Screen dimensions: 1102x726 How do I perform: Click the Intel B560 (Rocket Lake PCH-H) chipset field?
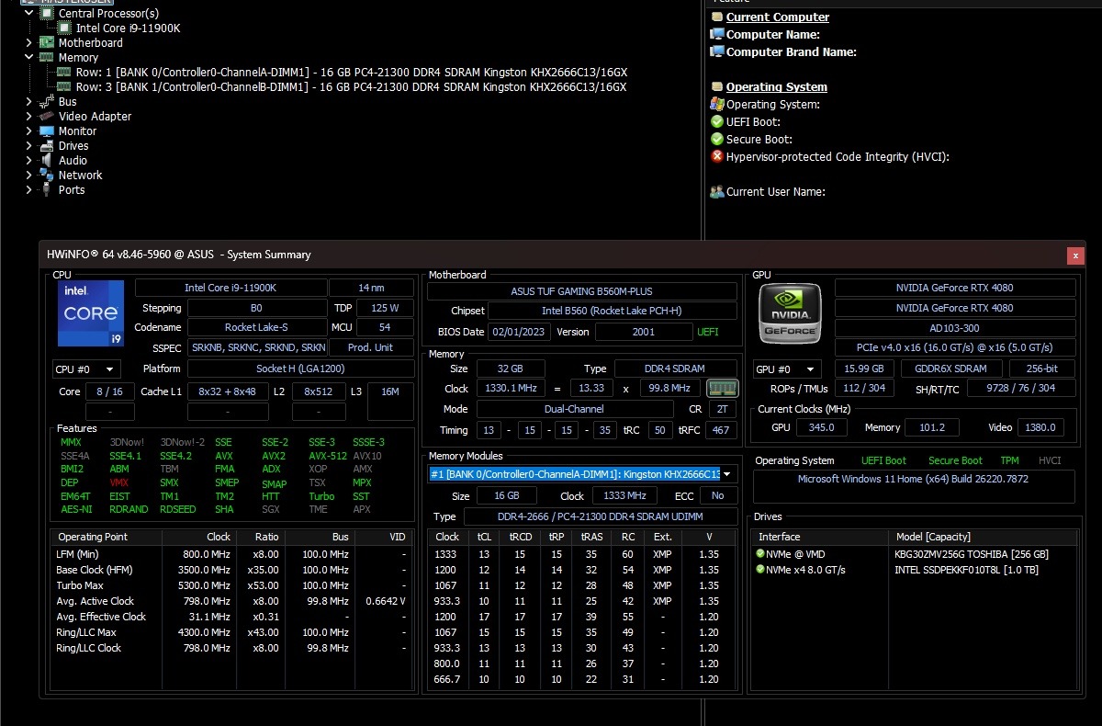613,311
